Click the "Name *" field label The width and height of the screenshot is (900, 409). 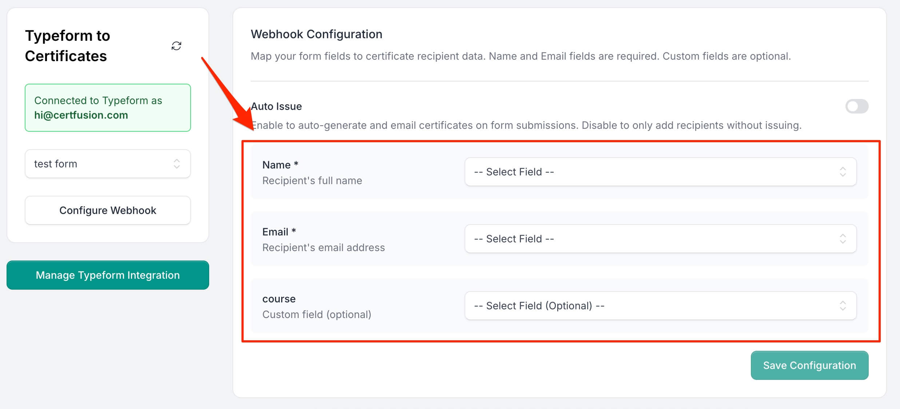point(280,165)
